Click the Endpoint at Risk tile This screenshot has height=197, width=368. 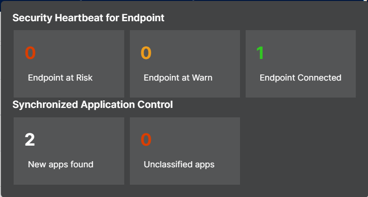coord(69,64)
